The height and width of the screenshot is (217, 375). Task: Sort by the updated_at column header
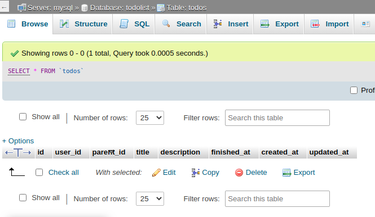(329, 152)
